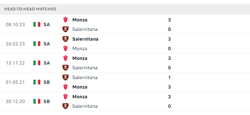
Task: Click Salernitana crest in 26.02.23 match
Action: coord(65,39)
